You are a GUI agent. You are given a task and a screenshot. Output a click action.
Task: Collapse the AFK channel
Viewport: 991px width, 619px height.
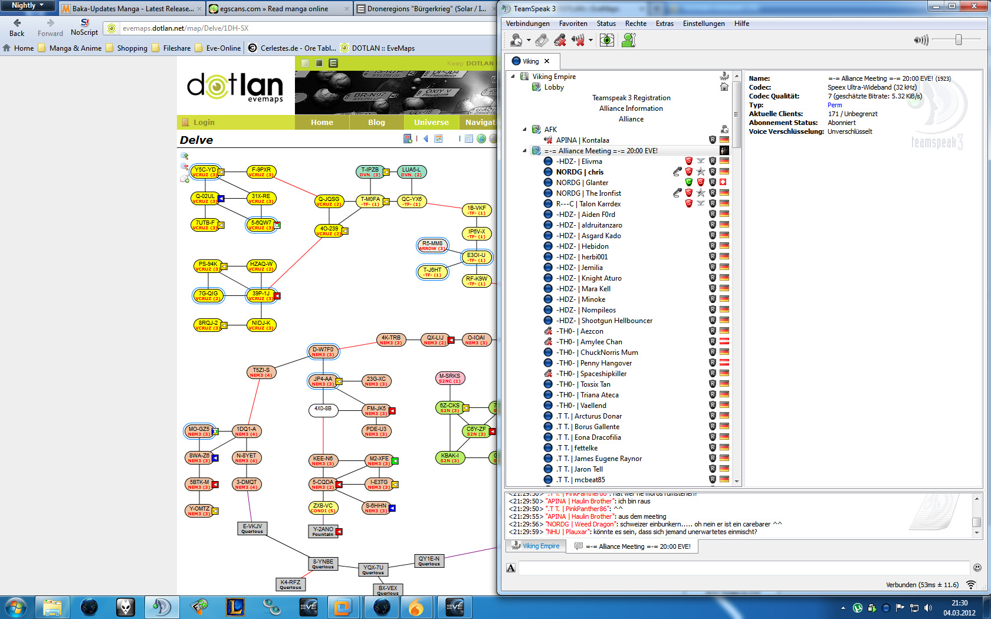pyautogui.click(x=524, y=130)
